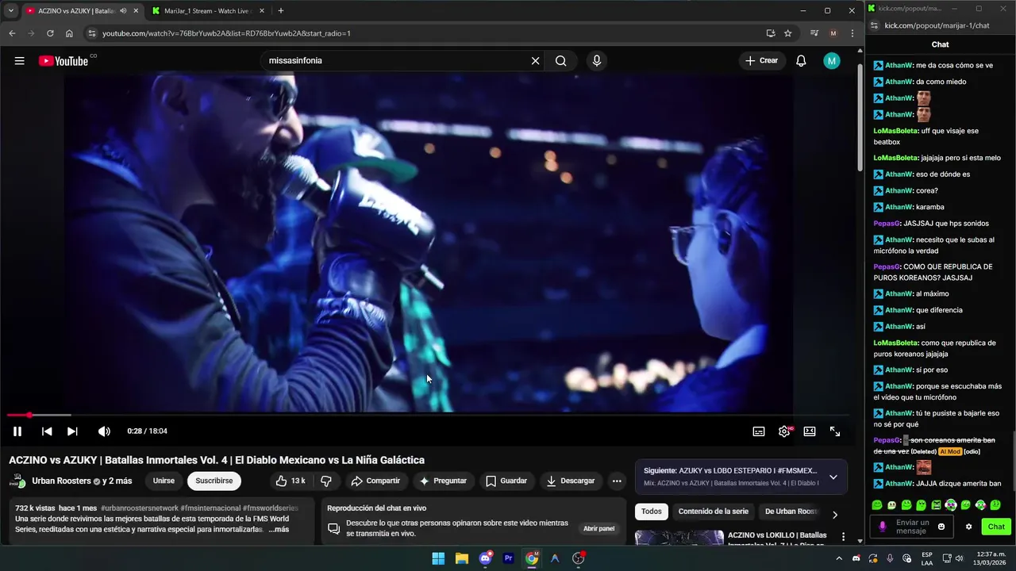Switch to theater mode
The height and width of the screenshot is (571, 1016).
[x=810, y=431]
